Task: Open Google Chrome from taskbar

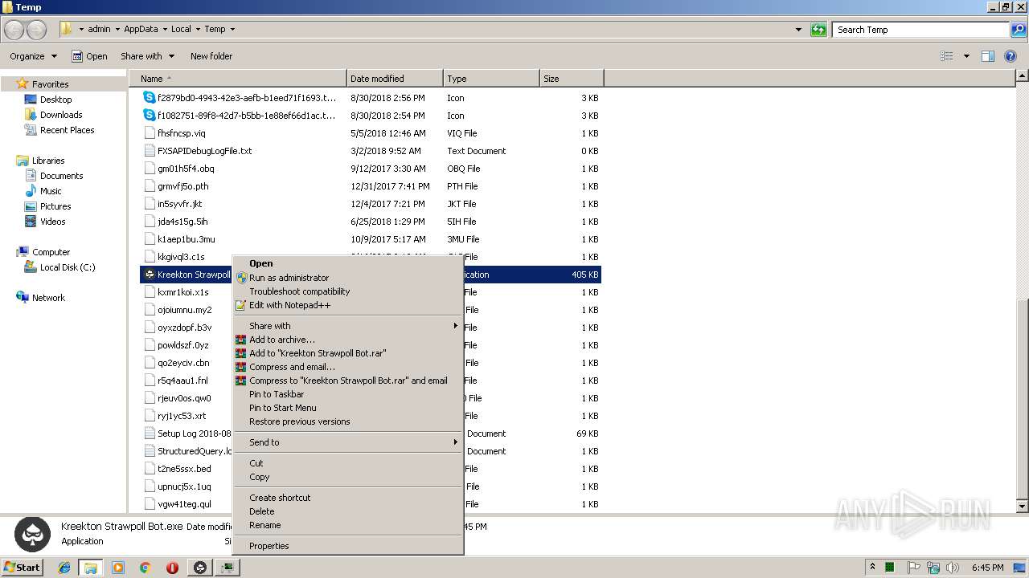Action: pyautogui.click(x=146, y=568)
